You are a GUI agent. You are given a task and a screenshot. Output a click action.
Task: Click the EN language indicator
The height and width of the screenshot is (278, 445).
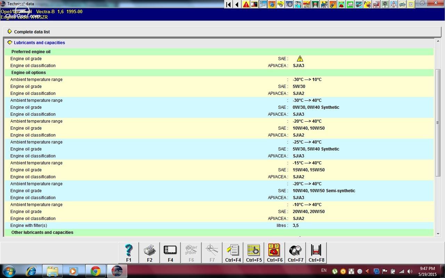(324, 270)
